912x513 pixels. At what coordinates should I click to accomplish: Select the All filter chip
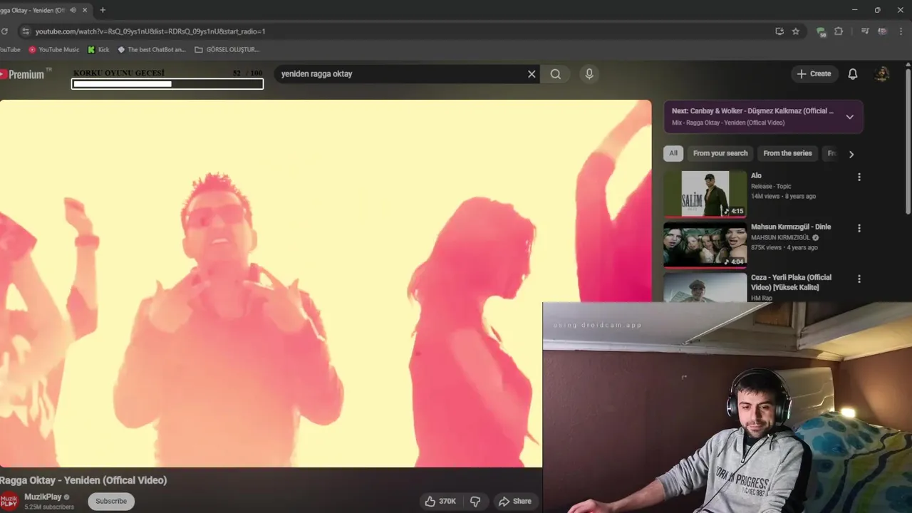coord(673,153)
